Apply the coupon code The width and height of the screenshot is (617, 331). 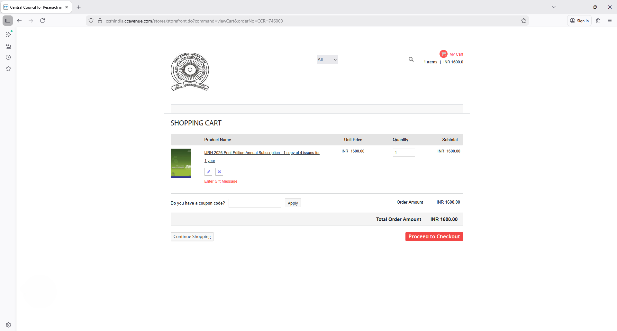pyautogui.click(x=293, y=203)
